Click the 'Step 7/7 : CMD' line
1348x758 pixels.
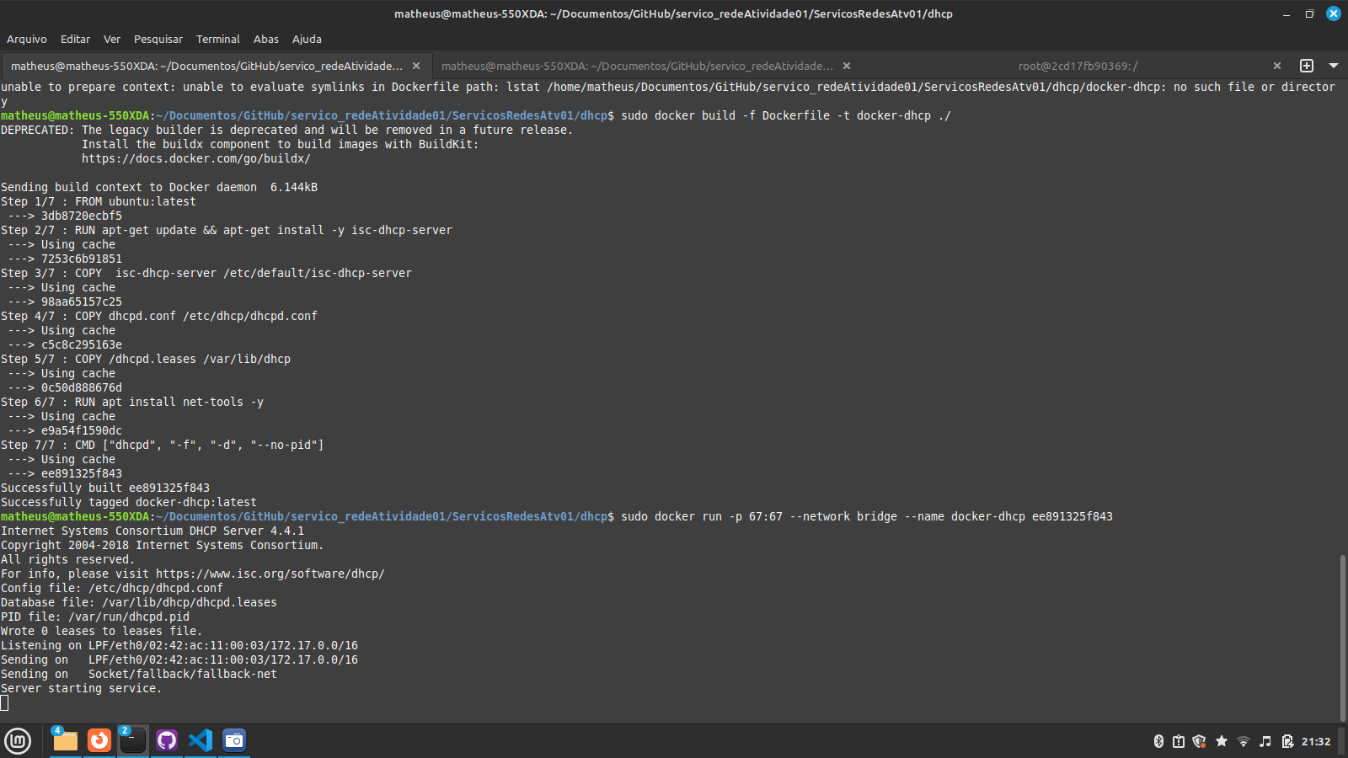point(163,445)
